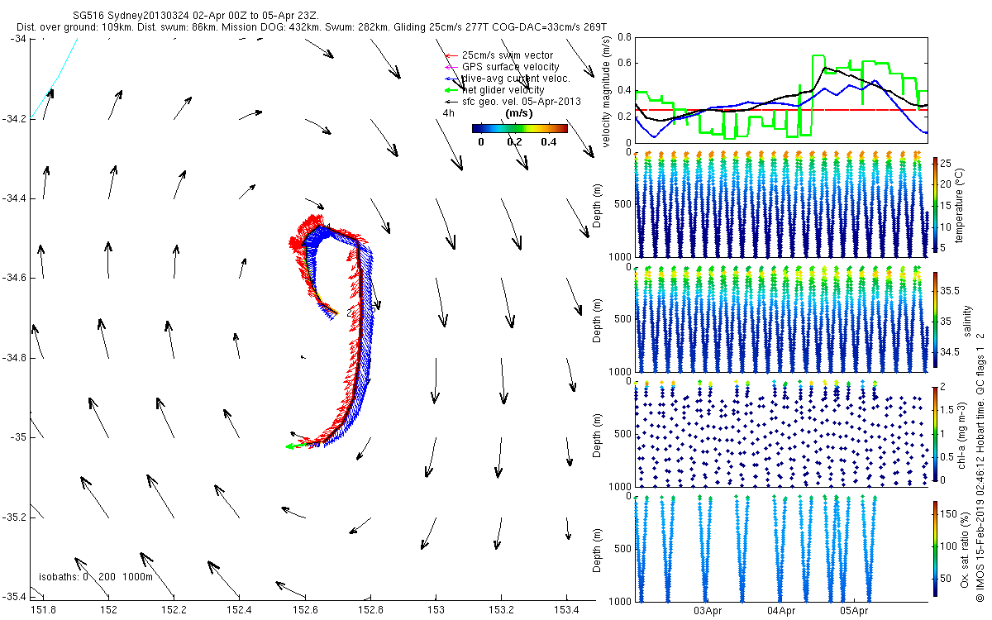The width and height of the screenshot is (992, 620).
Task: Click the '03Apr' time axis tick label
Action: pos(708,612)
